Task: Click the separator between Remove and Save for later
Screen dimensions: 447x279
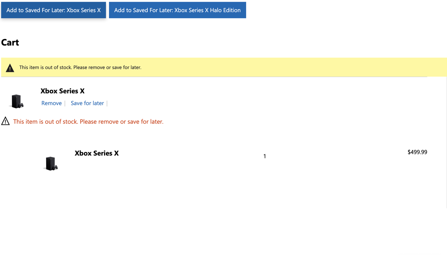Action: 66,103
